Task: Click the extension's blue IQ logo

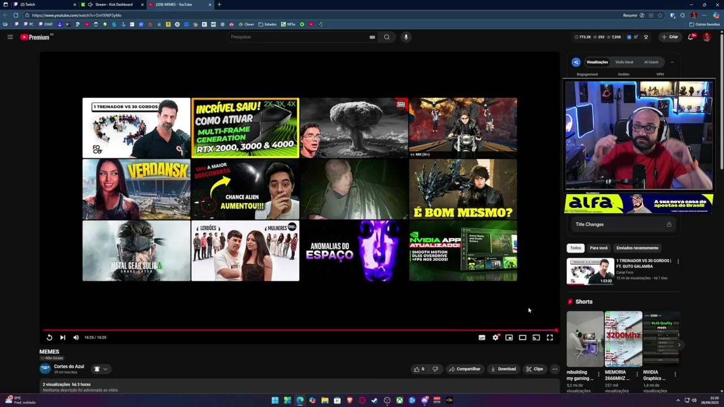Action: coord(576,62)
